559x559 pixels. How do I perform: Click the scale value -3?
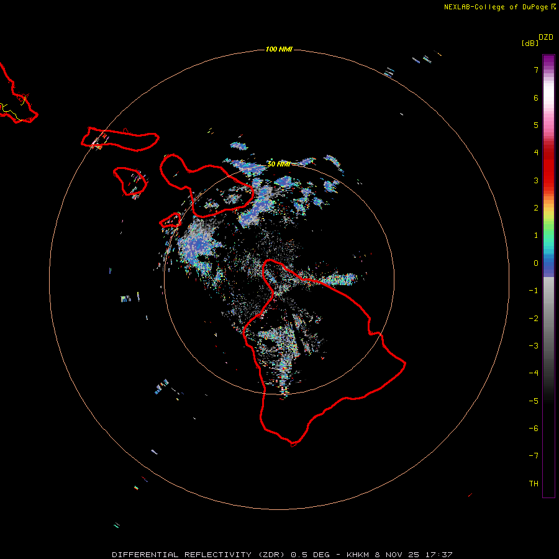534,346
